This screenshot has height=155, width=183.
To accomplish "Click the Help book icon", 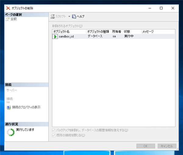I will coord(74,16).
